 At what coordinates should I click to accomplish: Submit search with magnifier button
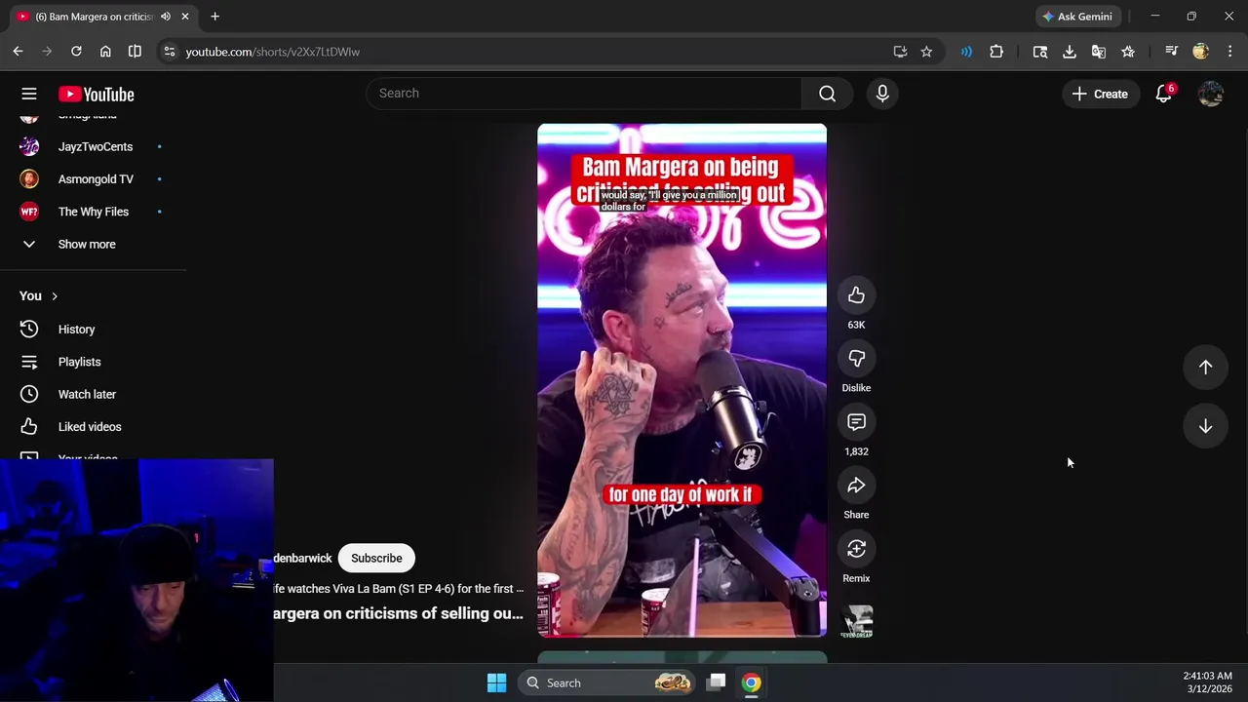click(x=827, y=93)
